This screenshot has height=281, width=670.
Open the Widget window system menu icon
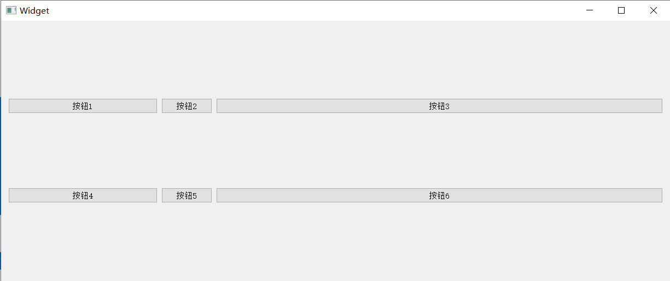[x=11, y=10]
